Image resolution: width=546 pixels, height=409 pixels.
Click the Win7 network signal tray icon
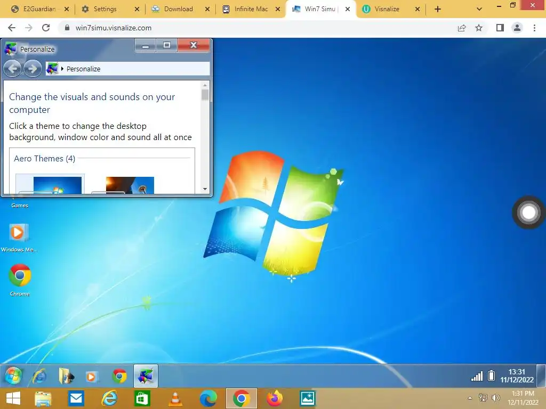[477, 376]
